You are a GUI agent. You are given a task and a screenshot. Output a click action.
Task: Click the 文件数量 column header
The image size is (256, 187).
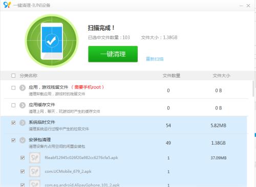click(x=172, y=76)
